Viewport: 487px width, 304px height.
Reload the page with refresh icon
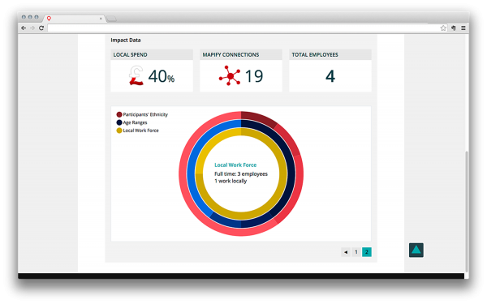click(41, 28)
